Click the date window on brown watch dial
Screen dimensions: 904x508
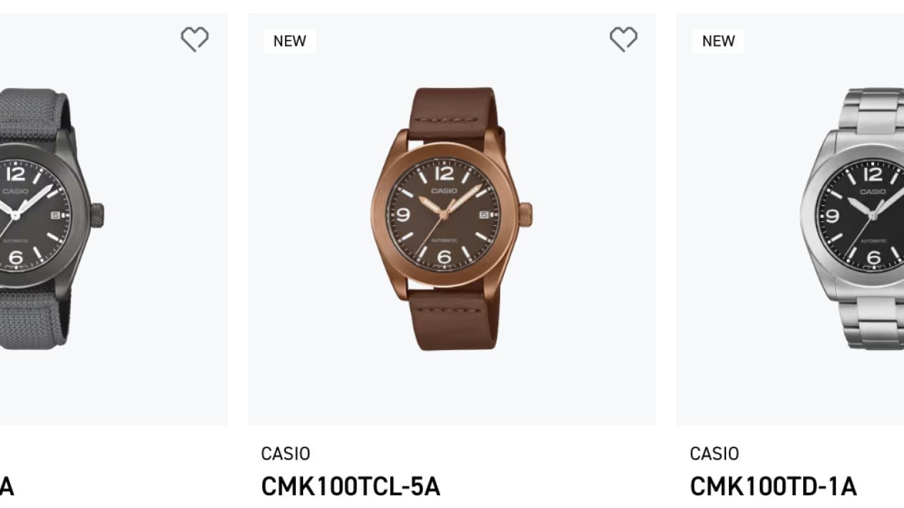point(484,214)
